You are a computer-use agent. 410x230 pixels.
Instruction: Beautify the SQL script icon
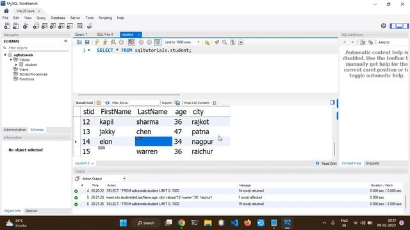click(x=217, y=42)
